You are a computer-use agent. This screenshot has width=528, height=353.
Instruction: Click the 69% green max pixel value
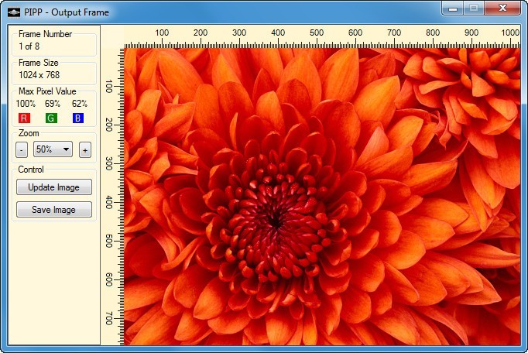tap(53, 104)
